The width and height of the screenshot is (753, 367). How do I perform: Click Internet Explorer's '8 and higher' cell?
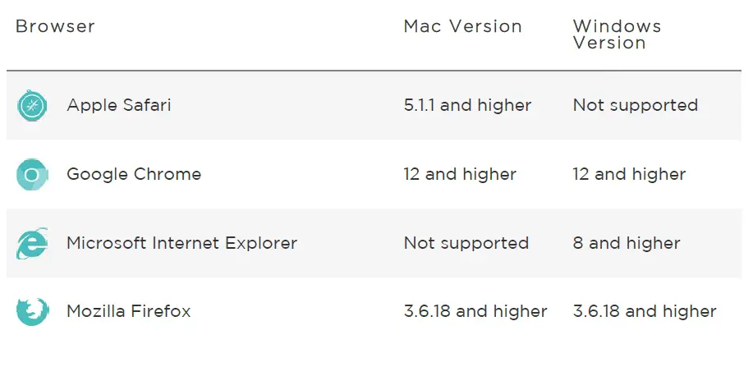click(x=627, y=243)
